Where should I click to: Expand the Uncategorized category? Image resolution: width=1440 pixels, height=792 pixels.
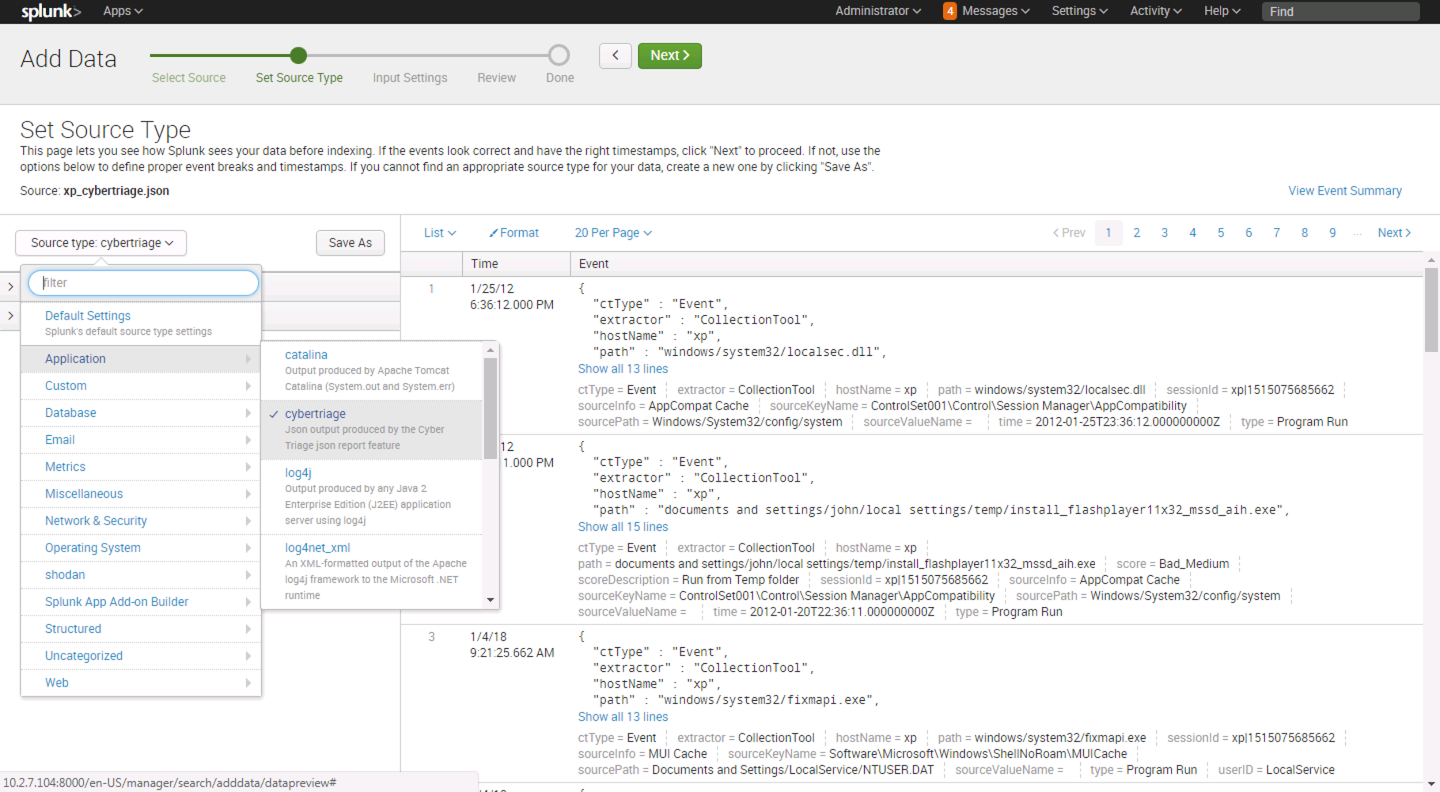click(141, 657)
